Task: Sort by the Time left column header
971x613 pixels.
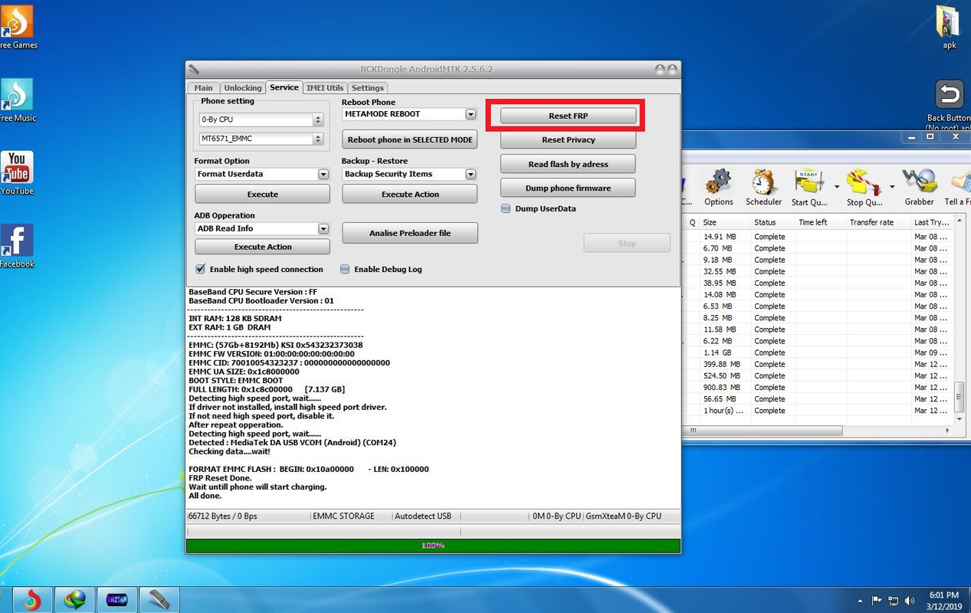Action: coord(820,222)
